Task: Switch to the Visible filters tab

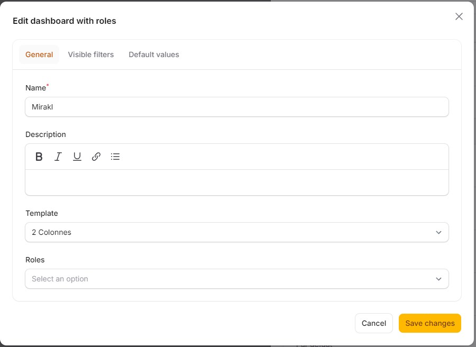Action: [90, 54]
